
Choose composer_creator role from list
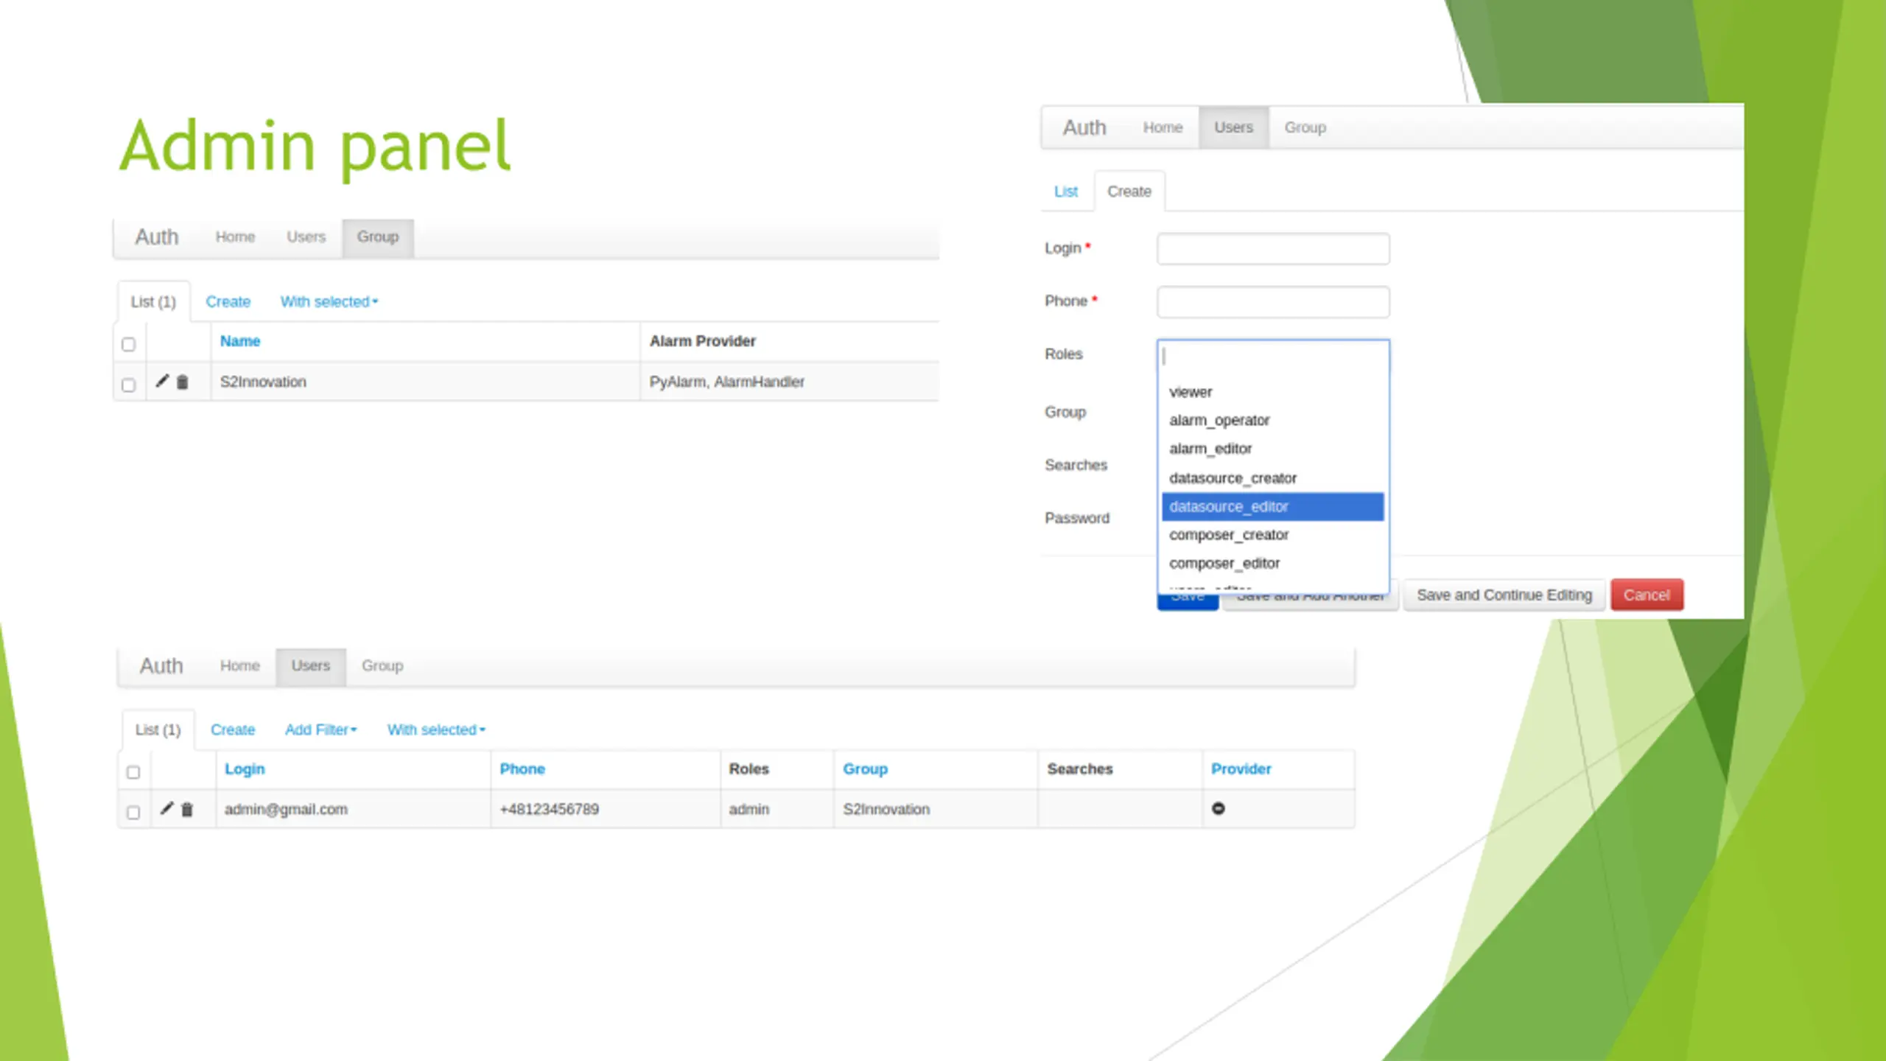[x=1272, y=535]
